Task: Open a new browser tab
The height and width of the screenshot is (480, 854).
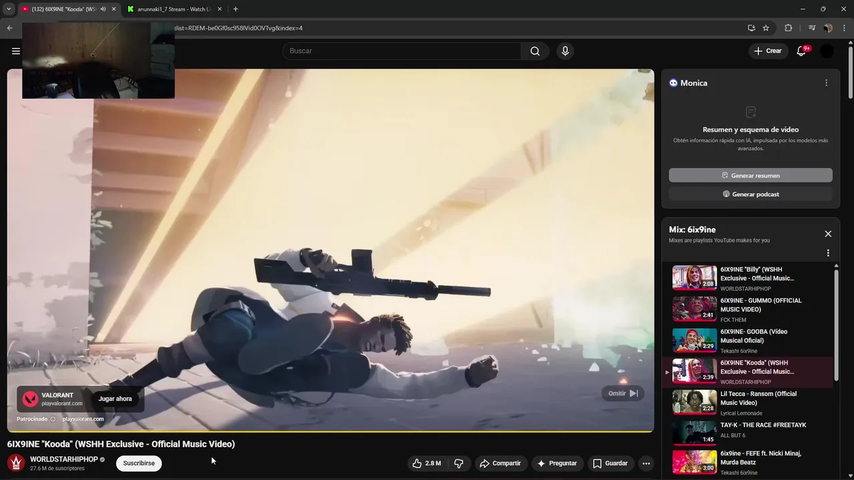Action: pyautogui.click(x=236, y=9)
